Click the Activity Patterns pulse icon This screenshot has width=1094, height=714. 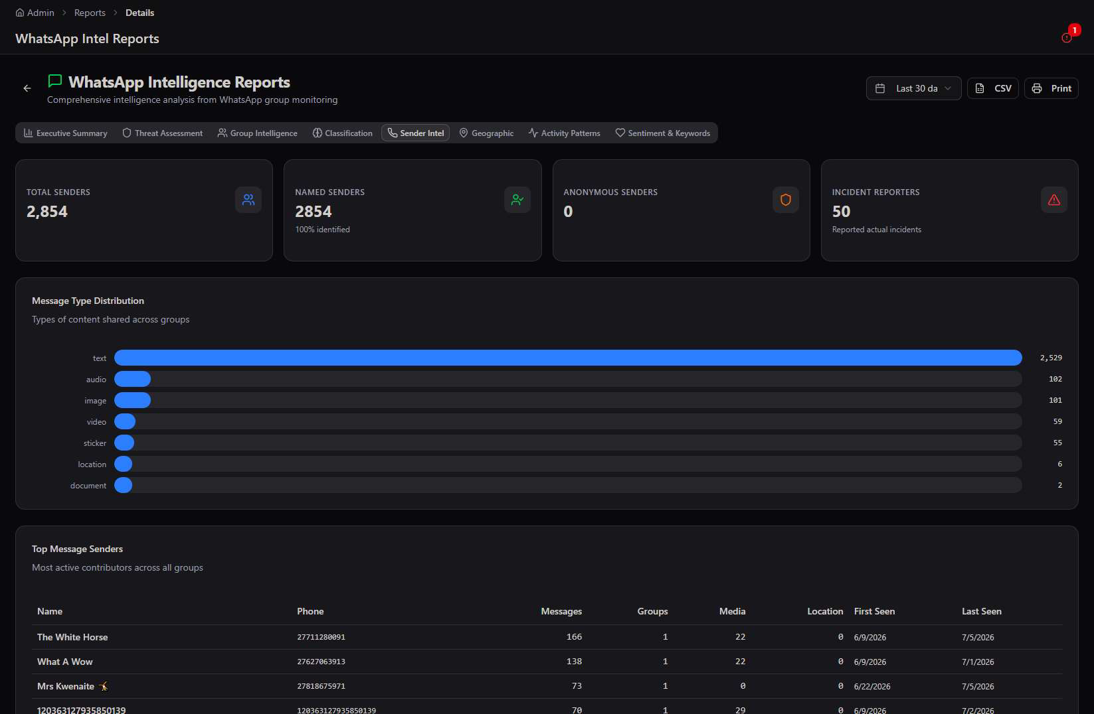(533, 133)
